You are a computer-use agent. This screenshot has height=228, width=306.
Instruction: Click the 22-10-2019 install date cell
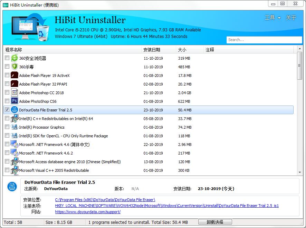(153, 145)
